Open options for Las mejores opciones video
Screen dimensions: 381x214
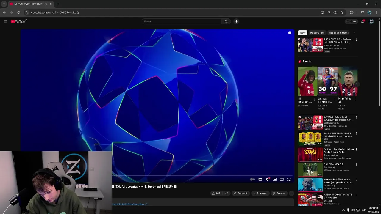point(356,133)
